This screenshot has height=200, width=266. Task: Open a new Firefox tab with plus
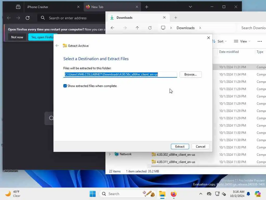pyautogui.click(x=147, y=7)
